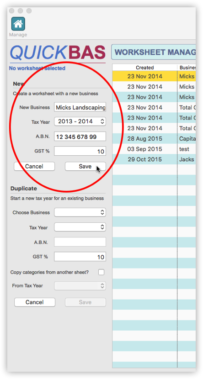Open the Choose Business dropdown
Screen dimensions: 203x379
80,212
